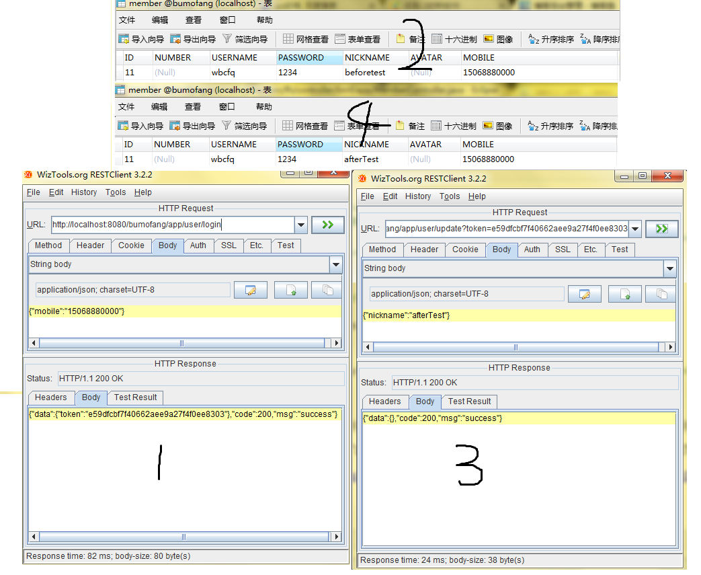Image resolution: width=701 pixels, height=575 pixels.
Task: Click 导出向导 in the top member table window
Action: click(x=193, y=40)
